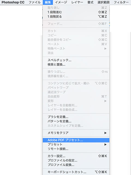Open the 選択範囲 menu
The image size is (131, 175).
(103, 2)
